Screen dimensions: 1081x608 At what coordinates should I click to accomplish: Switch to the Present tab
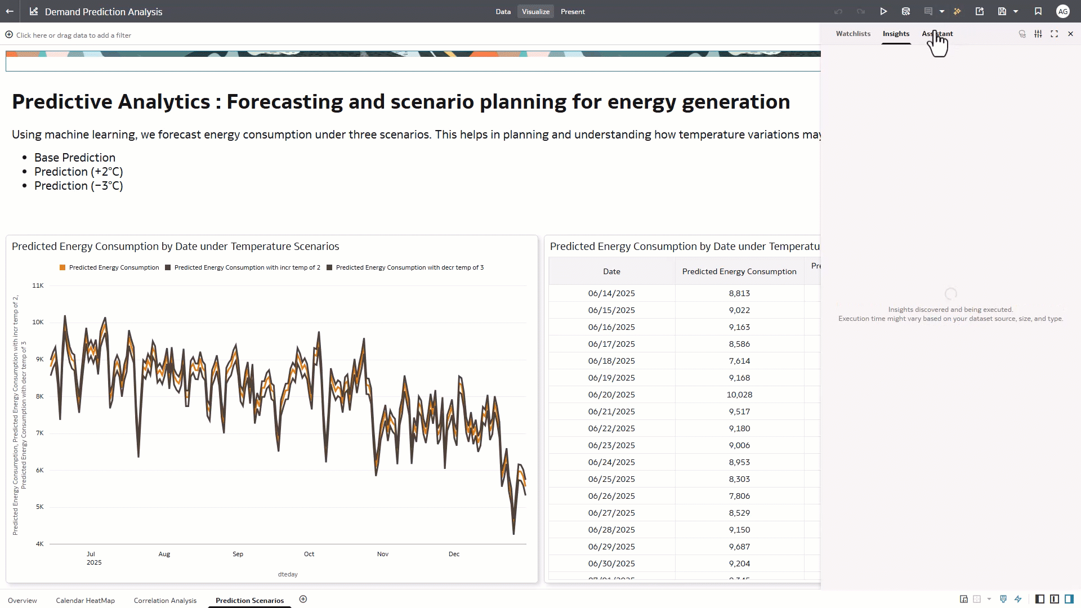point(573,11)
